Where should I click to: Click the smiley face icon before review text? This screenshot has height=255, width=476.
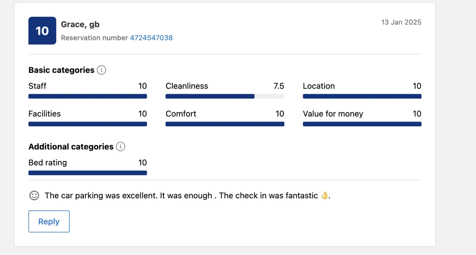tap(35, 196)
